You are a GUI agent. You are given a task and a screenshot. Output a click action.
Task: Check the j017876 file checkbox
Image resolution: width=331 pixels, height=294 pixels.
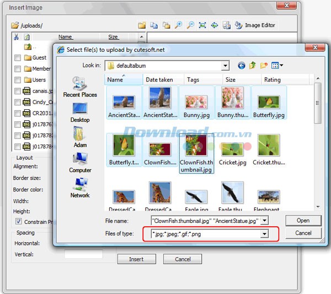(x=18, y=125)
